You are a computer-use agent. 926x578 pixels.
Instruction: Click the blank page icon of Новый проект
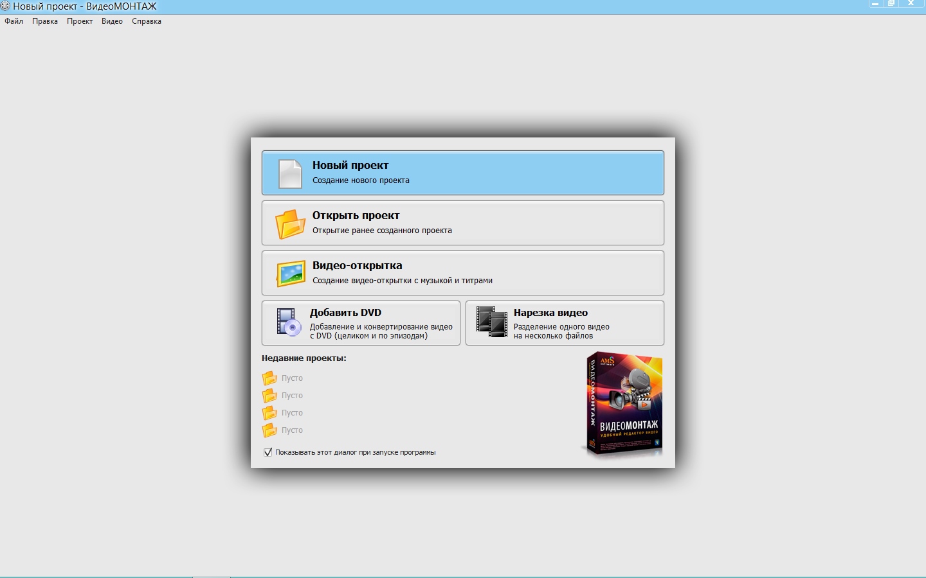coord(290,173)
